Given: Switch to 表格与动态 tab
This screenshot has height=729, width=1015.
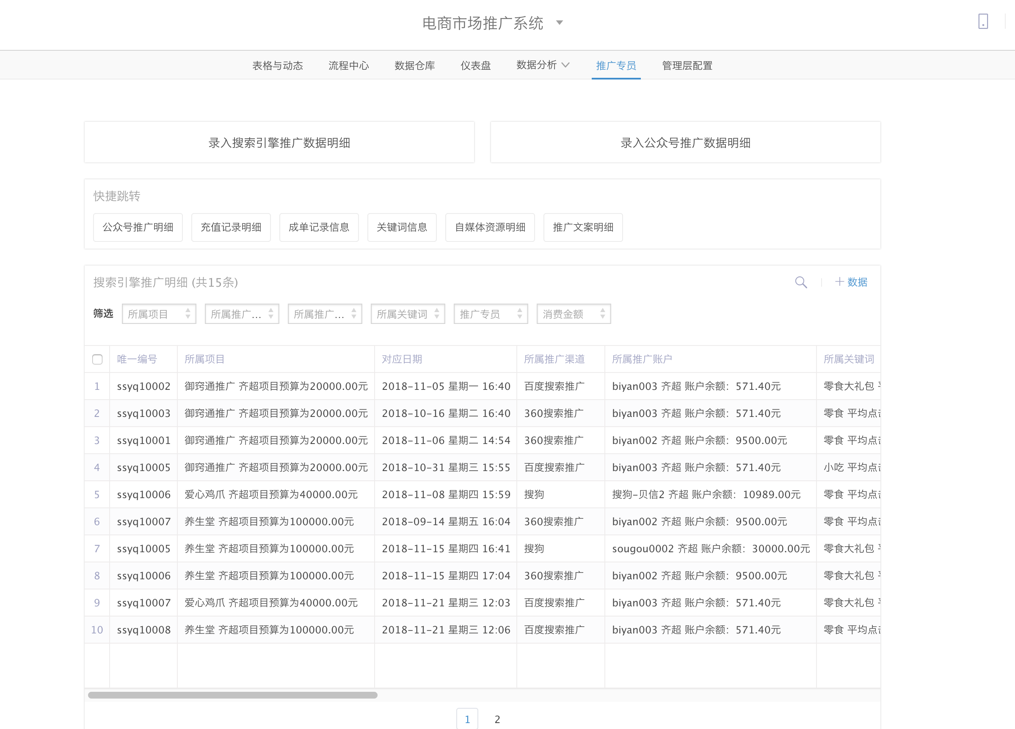Looking at the screenshot, I should (278, 66).
